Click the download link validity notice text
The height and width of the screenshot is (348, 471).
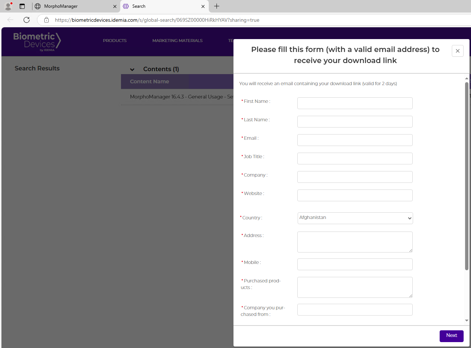coord(318,84)
